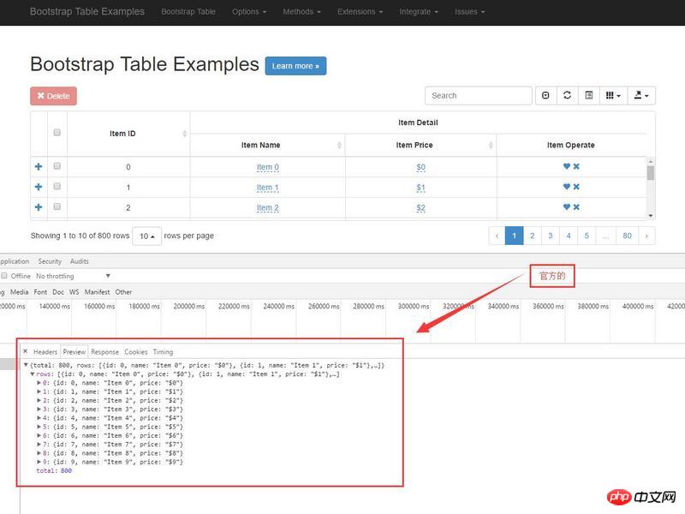Click the Learn more button
Screen dimensions: 685x514
295,66
